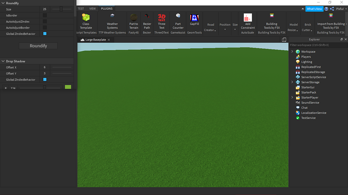The height and width of the screenshot is (195, 348).
Task: Switch to the TEST tab
Action: (81, 9)
